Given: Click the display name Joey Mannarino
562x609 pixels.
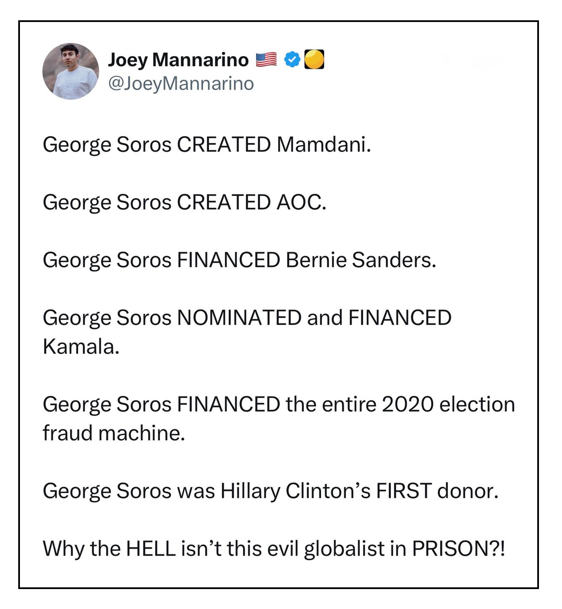Looking at the screenshot, I should [x=178, y=60].
